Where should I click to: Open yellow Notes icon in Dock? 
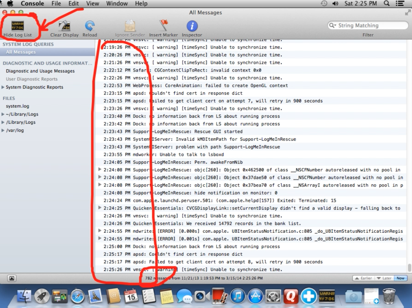click(x=166, y=296)
